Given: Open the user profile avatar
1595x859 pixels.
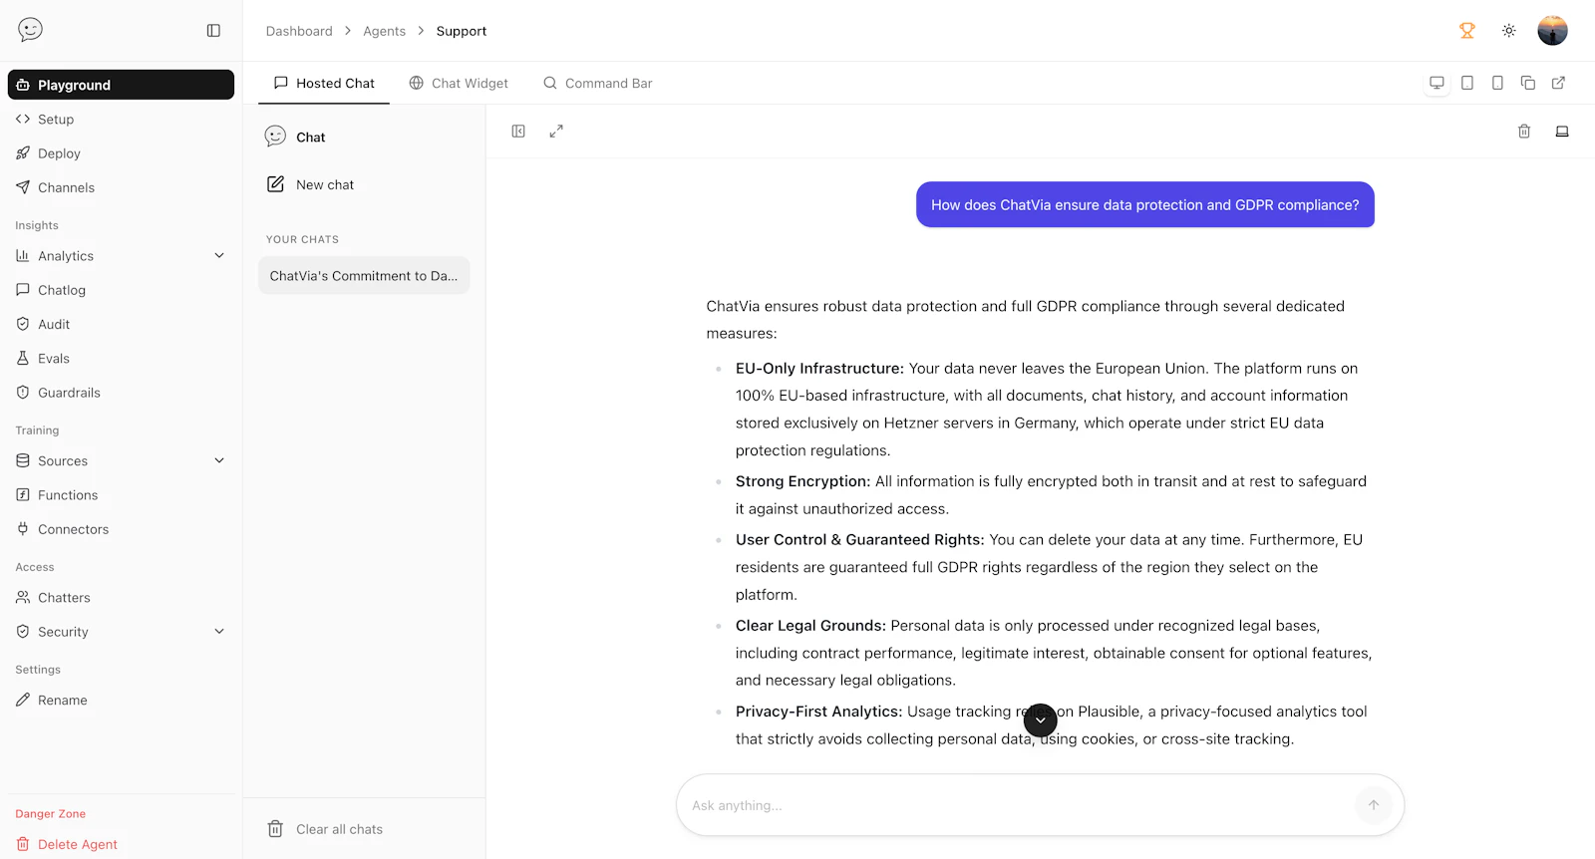Looking at the screenshot, I should 1552,31.
